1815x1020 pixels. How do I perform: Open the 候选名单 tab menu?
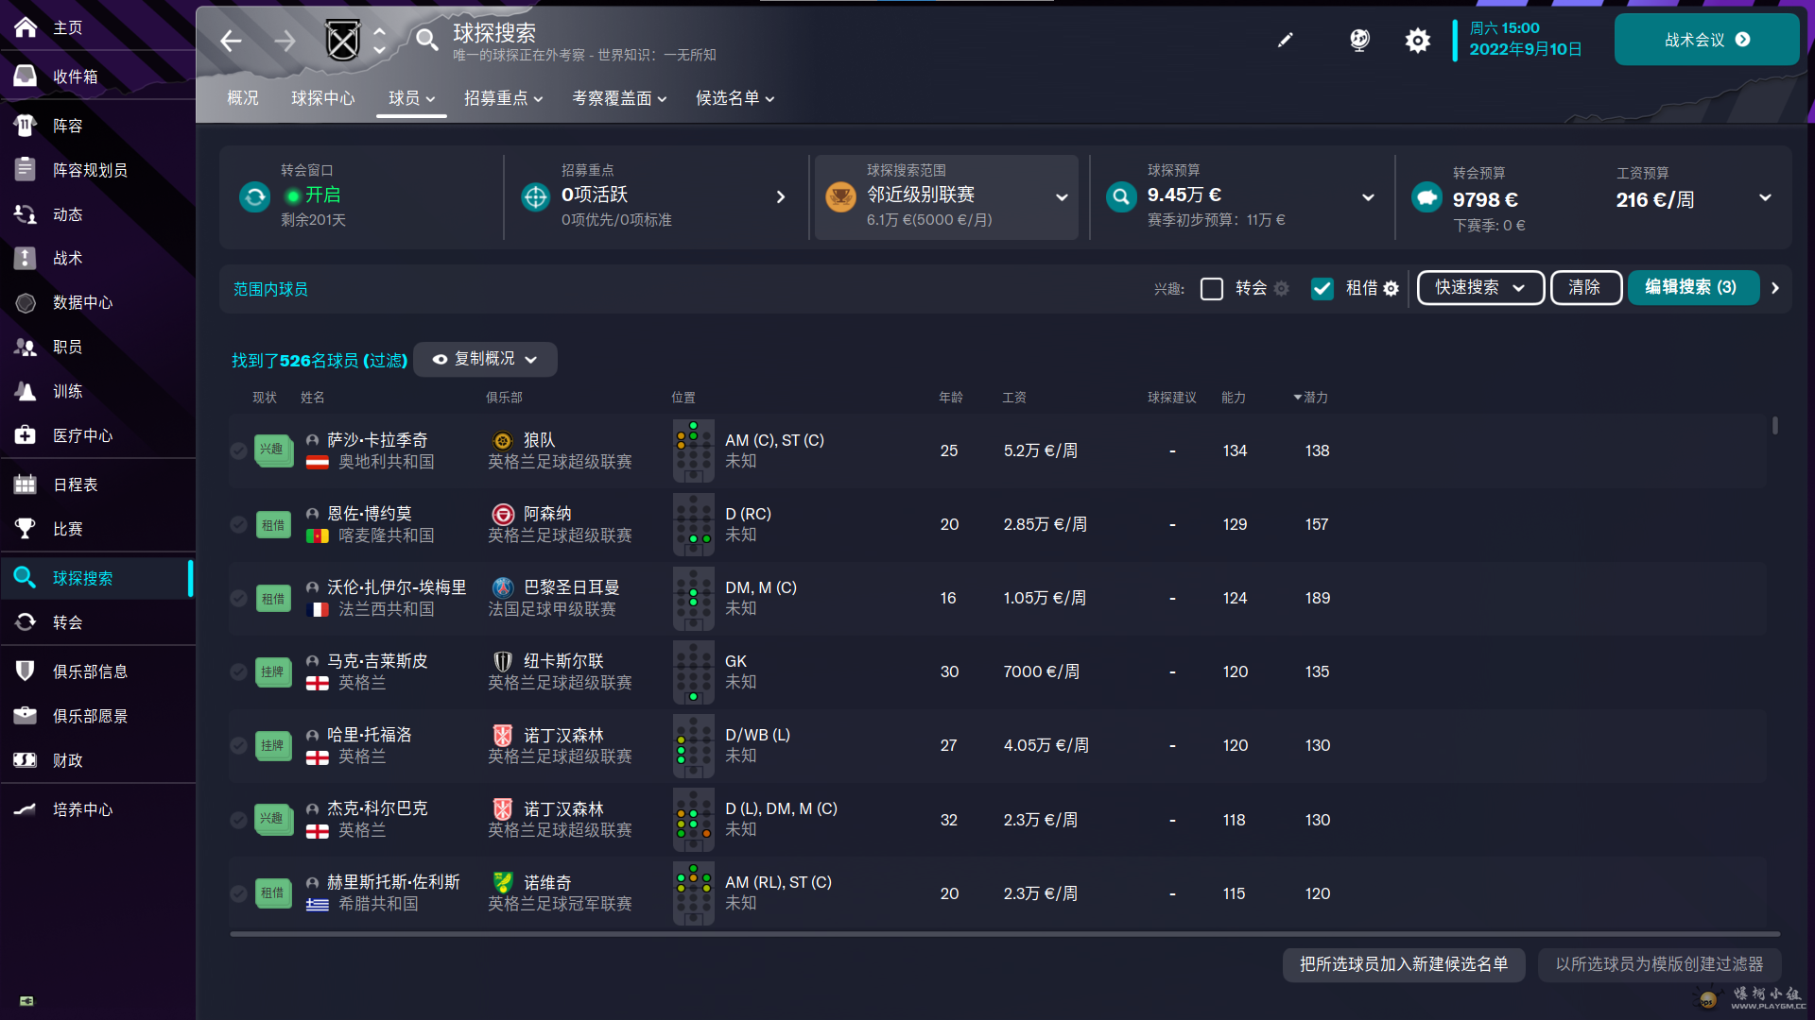(735, 98)
